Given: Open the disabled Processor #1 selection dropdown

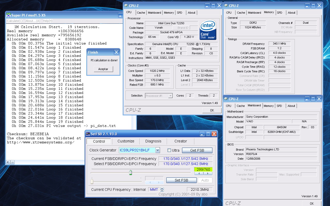Looking at the screenshot, I should point(170,96).
